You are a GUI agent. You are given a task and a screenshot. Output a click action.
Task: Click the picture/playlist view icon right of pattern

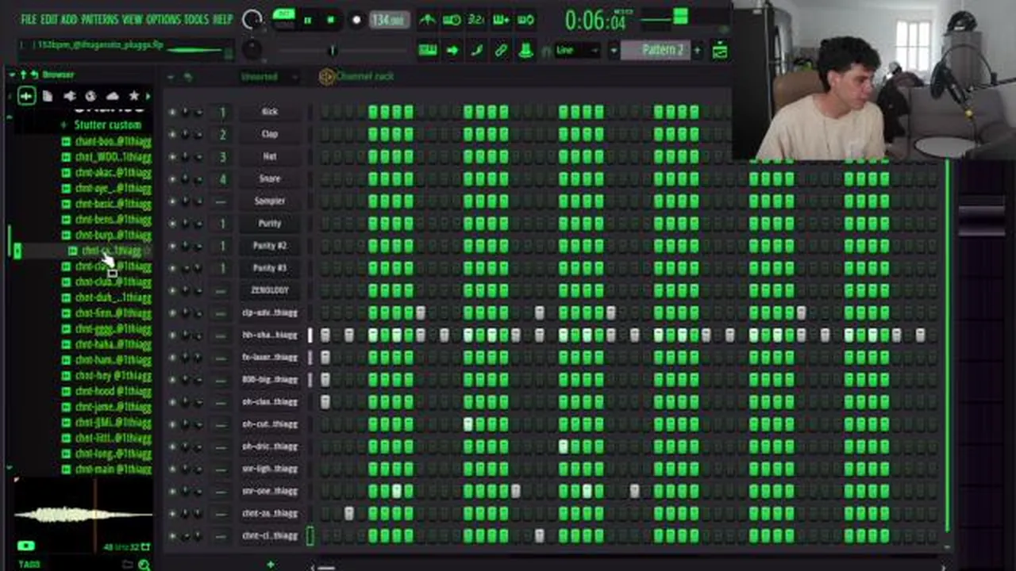click(720, 51)
